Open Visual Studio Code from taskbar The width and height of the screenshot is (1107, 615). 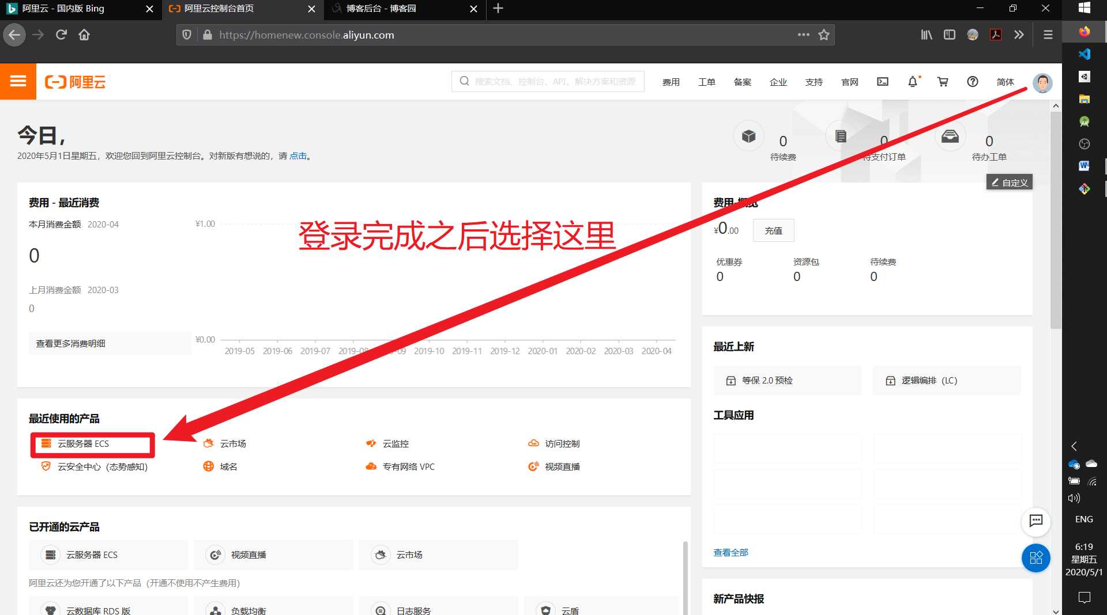(x=1085, y=54)
